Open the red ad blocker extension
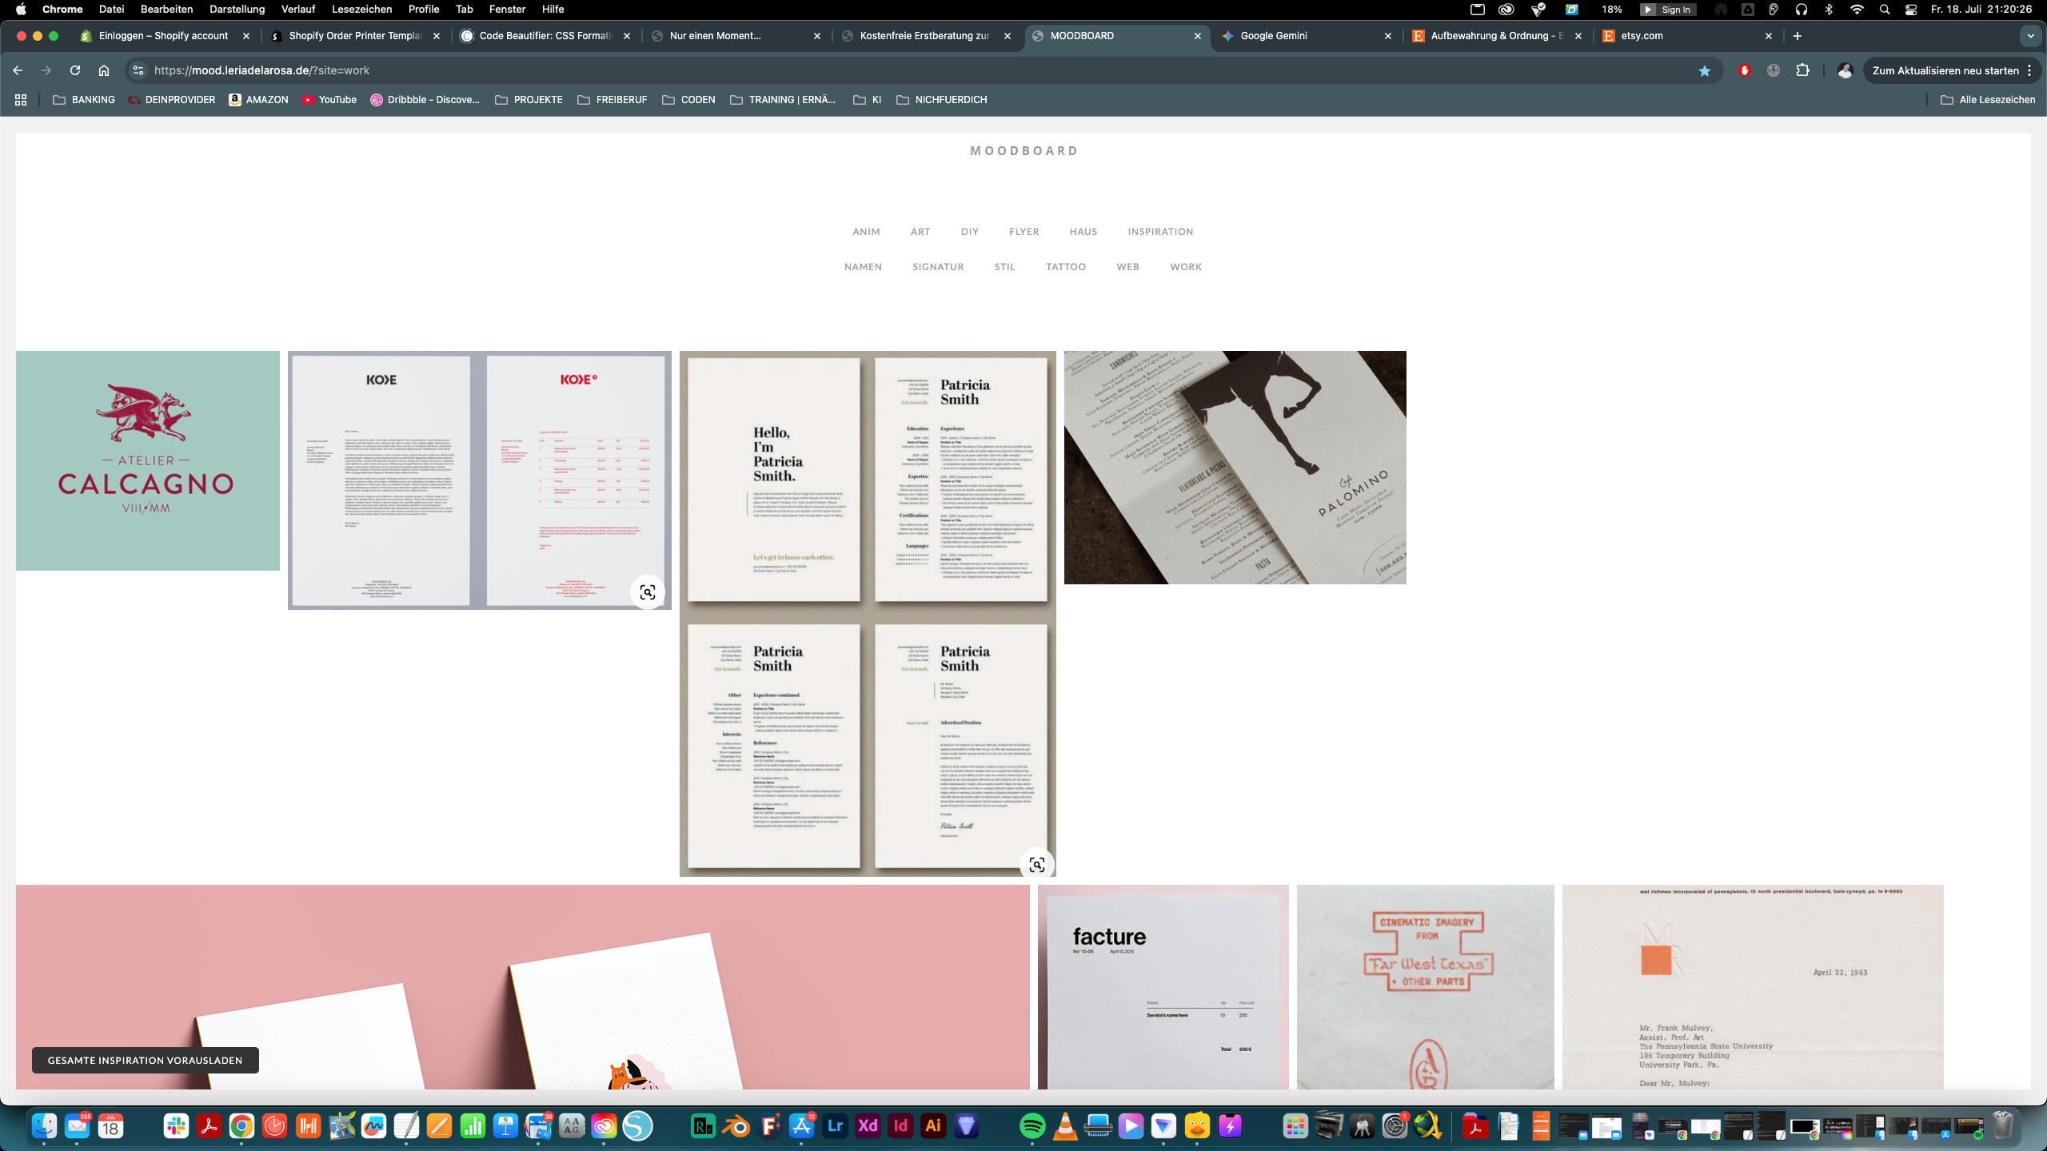This screenshot has height=1151, width=2047. [x=1745, y=70]
